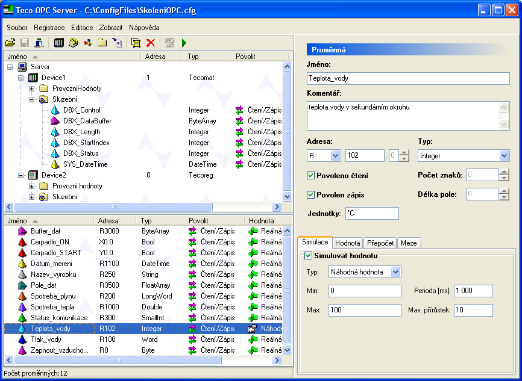The height and width of the screenshot is (381, 522).
Task: Click the Min simulation value field
Action: (365, 291)
